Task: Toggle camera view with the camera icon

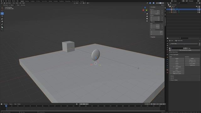Action: tap(147, 19)
